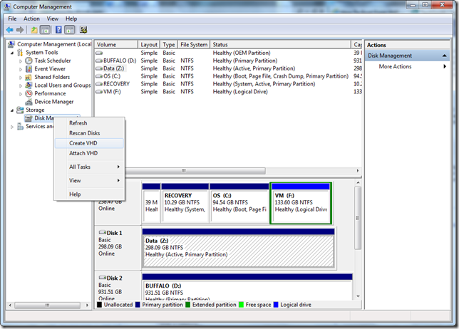Screen dimensions: 459x329
Task: Click the tree pane horizontal scrollbar thumb
Action: (x=48, y=305)
